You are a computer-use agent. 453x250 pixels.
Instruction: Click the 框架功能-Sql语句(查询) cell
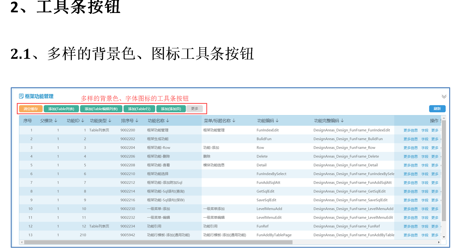coord(166,191)
